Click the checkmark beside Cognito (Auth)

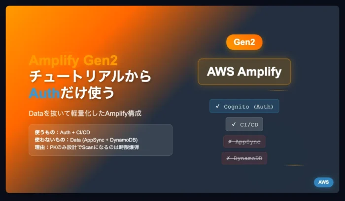coord(218,106)
